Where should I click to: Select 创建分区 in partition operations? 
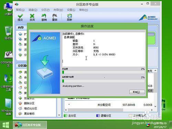(29, 98)
